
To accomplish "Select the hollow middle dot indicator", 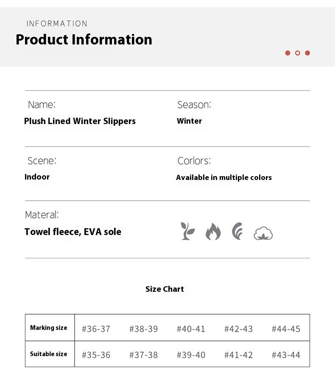I will coord(298,53).
